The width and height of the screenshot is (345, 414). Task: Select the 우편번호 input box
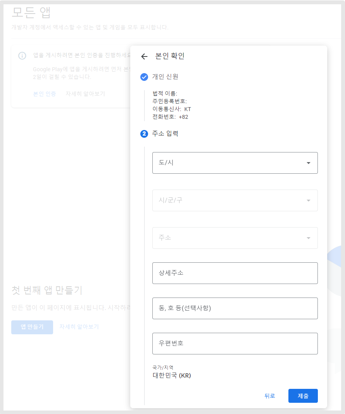click(235, 344)
